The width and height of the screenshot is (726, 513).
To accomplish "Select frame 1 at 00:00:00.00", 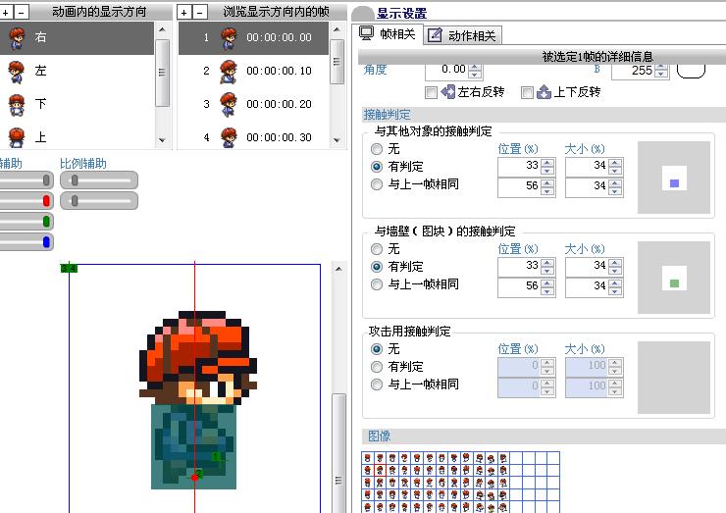I will point(254,37).
